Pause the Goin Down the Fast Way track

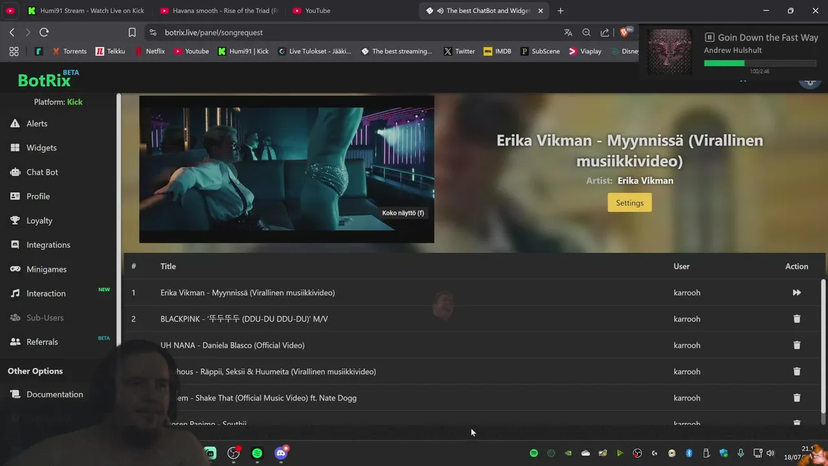(710, 38)
